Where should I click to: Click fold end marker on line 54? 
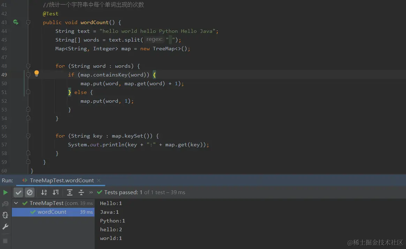(x=28, y=118)
